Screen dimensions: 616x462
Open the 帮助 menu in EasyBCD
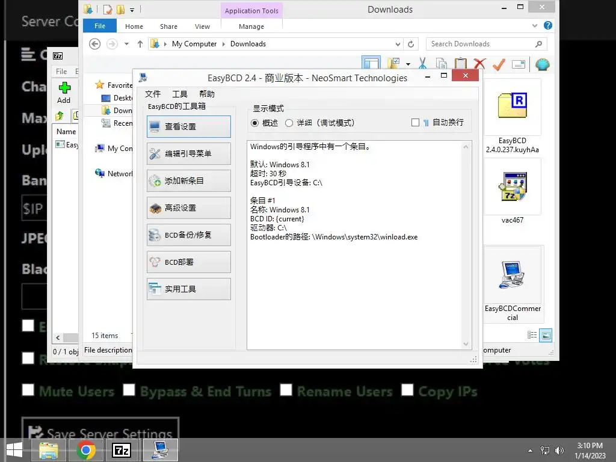(207, 94)
